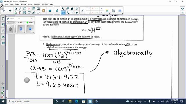Go to the previous page with back arrow
Screen dimensions: 186x104
[4, 10]
